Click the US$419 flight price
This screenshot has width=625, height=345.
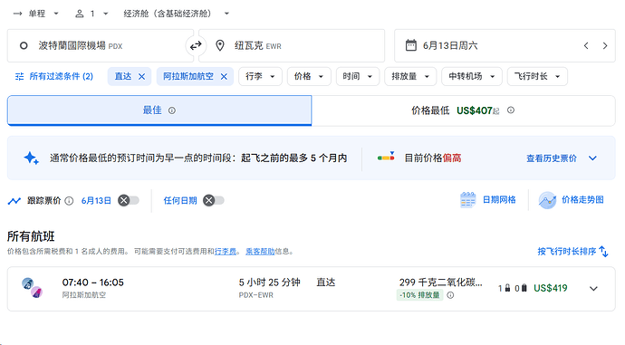click(x=550, y=288)
